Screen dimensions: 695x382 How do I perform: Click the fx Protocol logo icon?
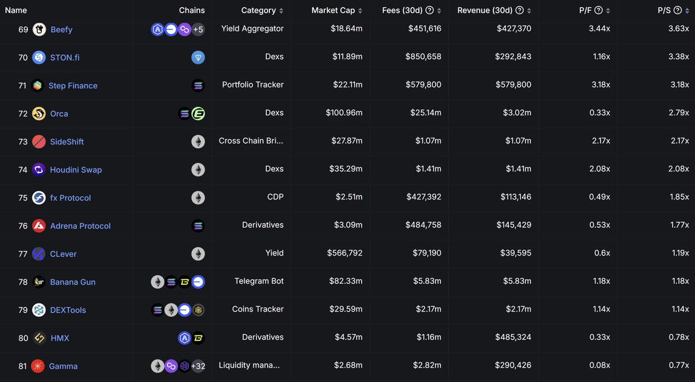point(39,198)
